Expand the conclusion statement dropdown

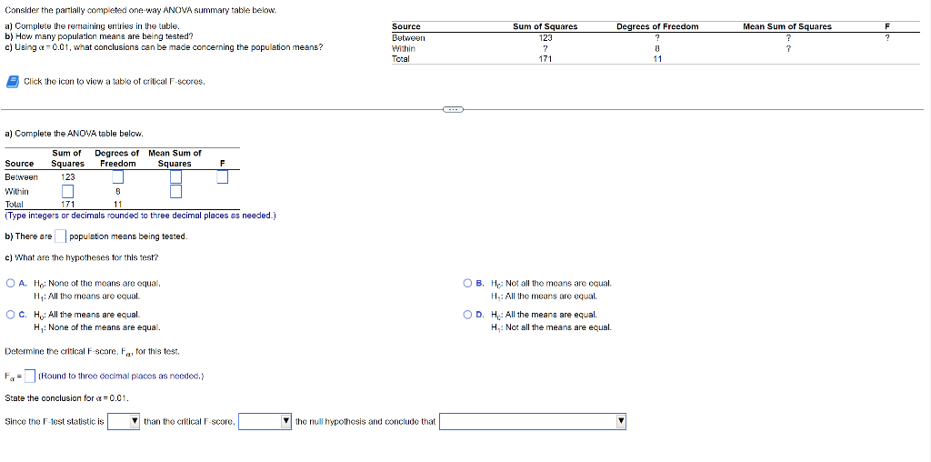point(533,422)
